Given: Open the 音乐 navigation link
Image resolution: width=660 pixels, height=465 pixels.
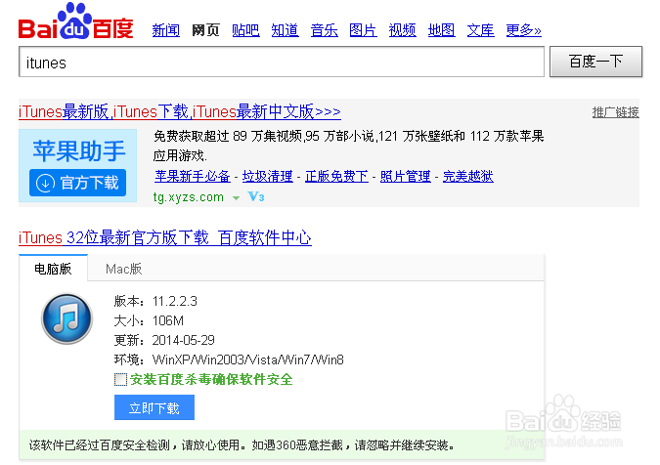Looking at the screenshot, I should (324, 30).
